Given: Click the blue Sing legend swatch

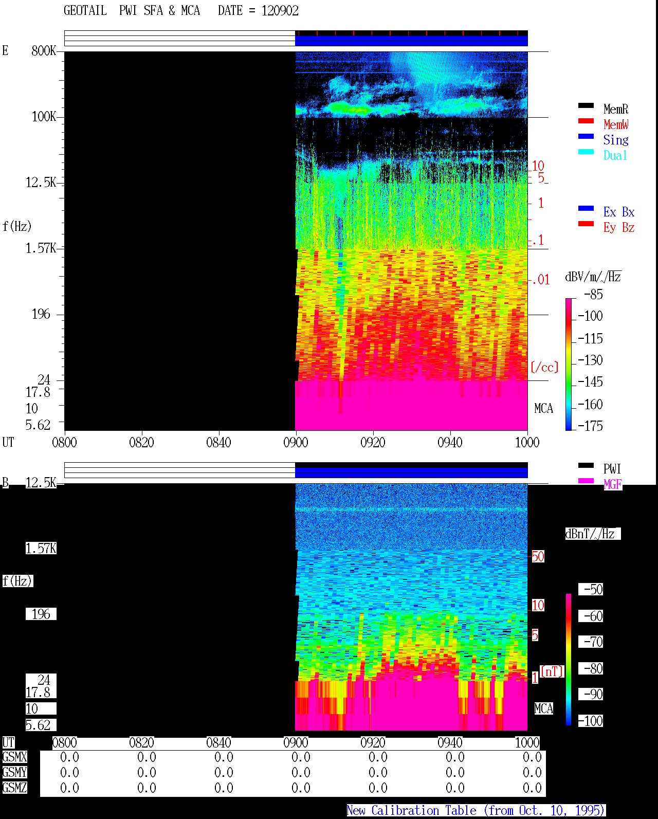Looking at the screenshot, I should [x=586, y=137].
